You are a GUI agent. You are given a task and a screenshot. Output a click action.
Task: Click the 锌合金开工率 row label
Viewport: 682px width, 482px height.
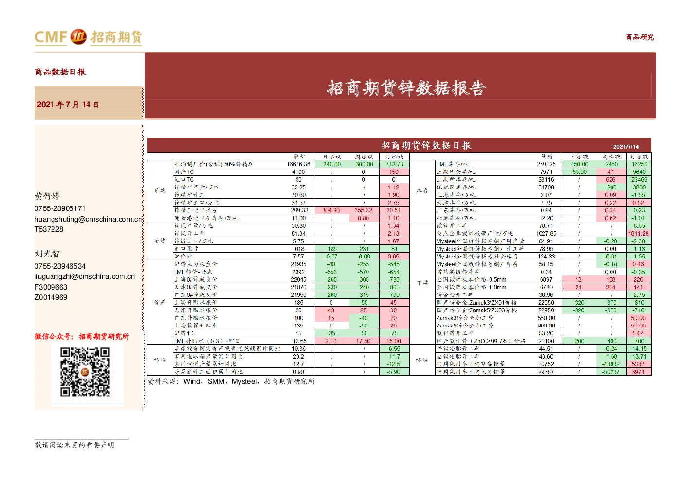click(455, 294)
